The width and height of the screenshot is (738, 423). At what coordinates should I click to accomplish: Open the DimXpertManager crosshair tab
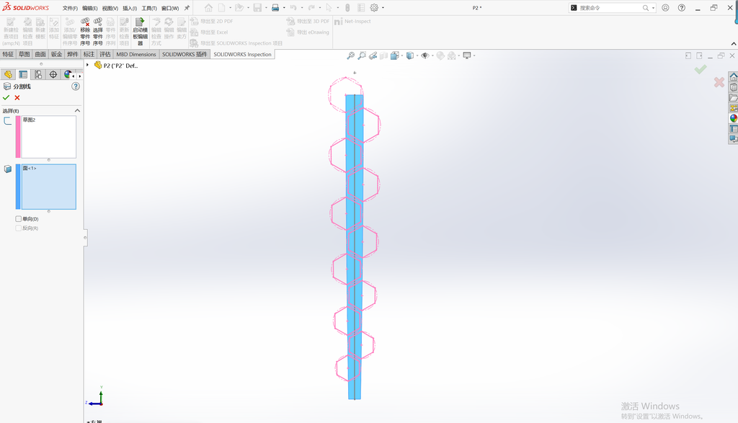pyautogui.click(x=53, y=75)
